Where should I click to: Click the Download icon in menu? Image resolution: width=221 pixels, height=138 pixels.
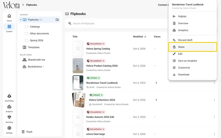click(x=174, y=75)
